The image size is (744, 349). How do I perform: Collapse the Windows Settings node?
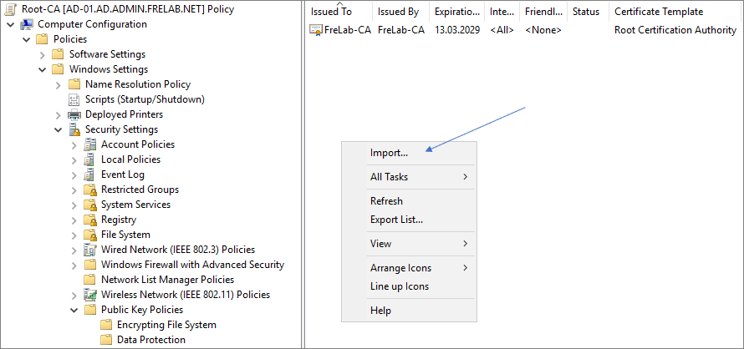[43, 69]
